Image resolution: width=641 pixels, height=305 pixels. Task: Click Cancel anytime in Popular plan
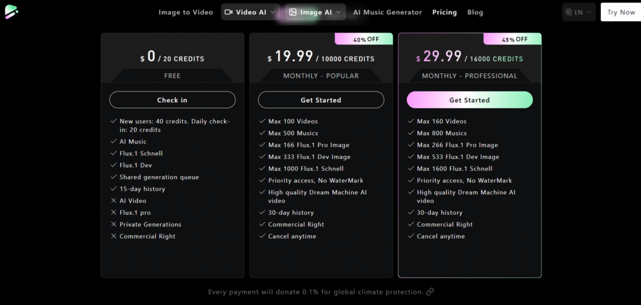pyautogui.click(x=292, y=236)
